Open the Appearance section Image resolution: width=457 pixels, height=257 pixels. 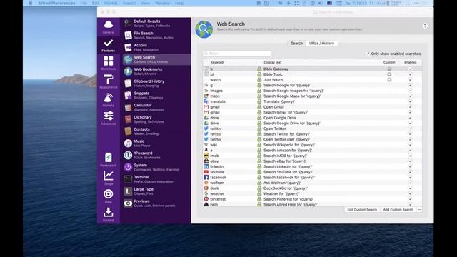click(x=108, y=81)
